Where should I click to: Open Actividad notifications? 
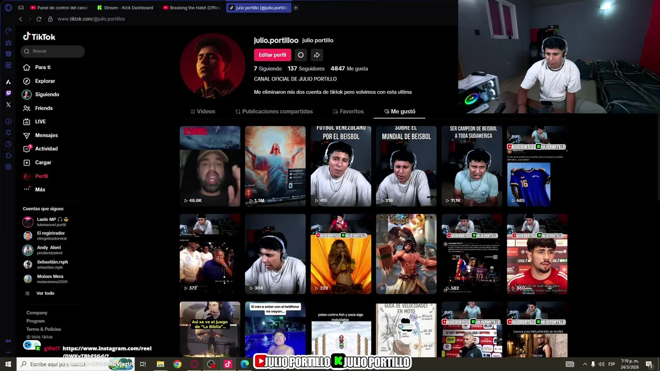(x=40, y=148)
